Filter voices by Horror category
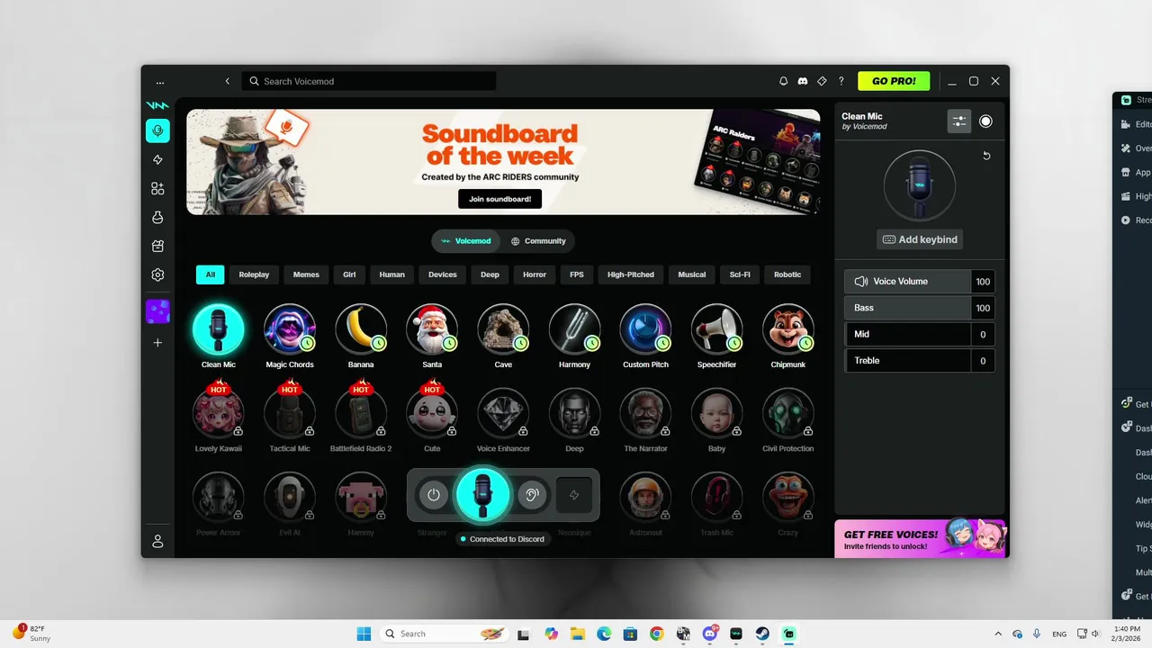The width and height of the screenshot is (1152, 648). (x=535, y=274)
